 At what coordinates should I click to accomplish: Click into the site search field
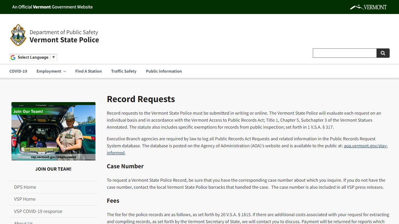(345, 53)
